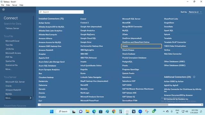Launch Microsoft Edge from taskbar
205x115 pixels.
coord(94,111)
